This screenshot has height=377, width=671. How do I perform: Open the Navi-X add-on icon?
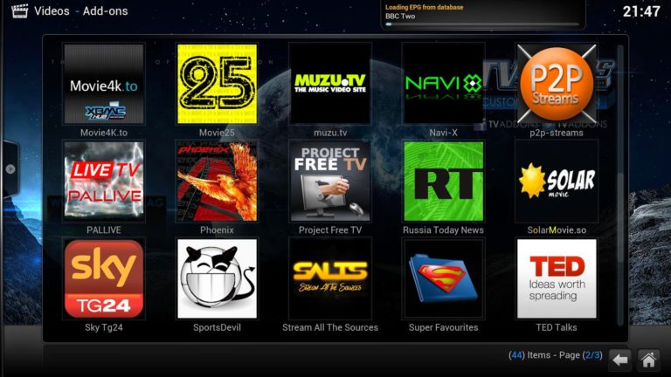(x=443, y=84)
